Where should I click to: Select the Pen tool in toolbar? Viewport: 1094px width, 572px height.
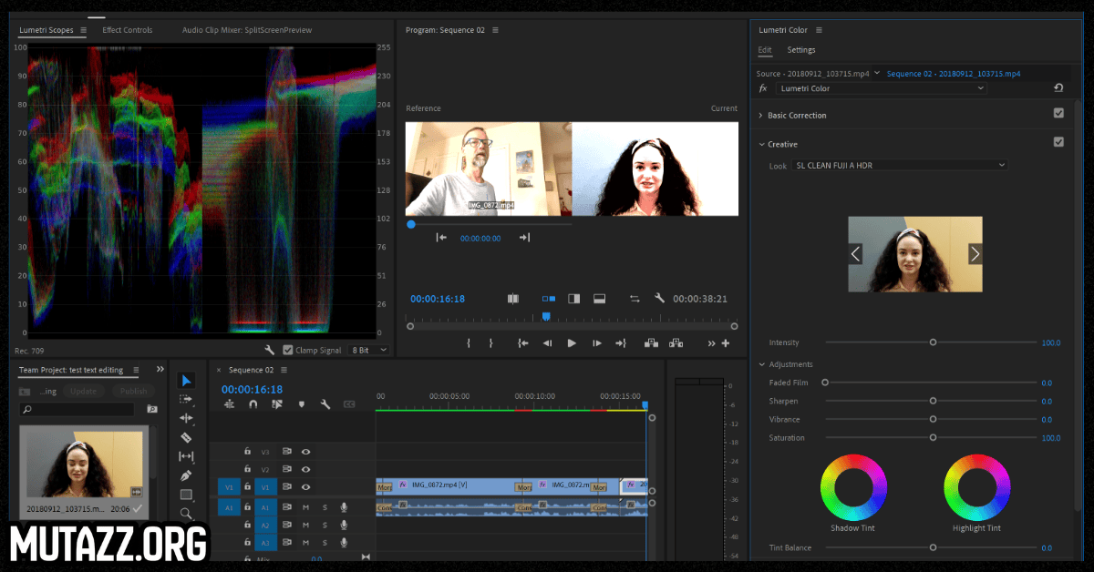pyautogui.click(x=186, y=475)
